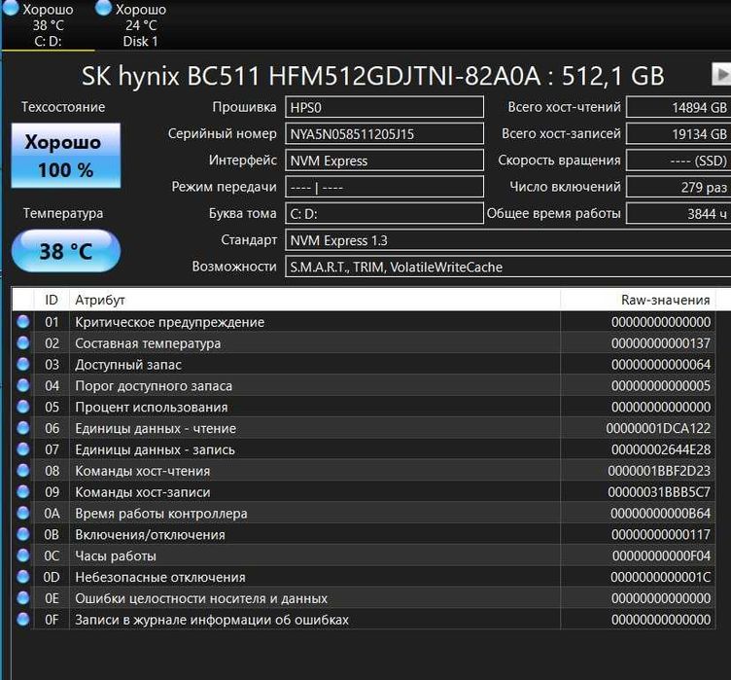Screen dimensions: 731x680
Task: Click status icon of attribute 06 row
Action: [23, 428]
